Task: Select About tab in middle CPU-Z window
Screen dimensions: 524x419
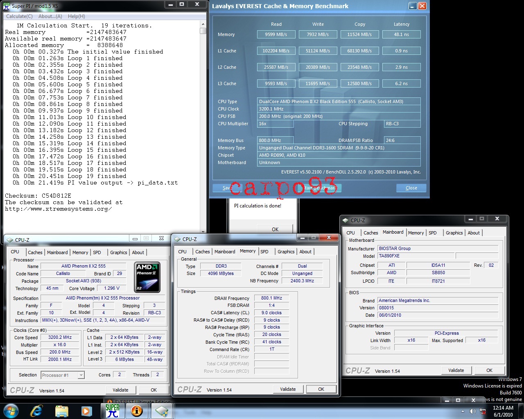Action: point(305,252)
